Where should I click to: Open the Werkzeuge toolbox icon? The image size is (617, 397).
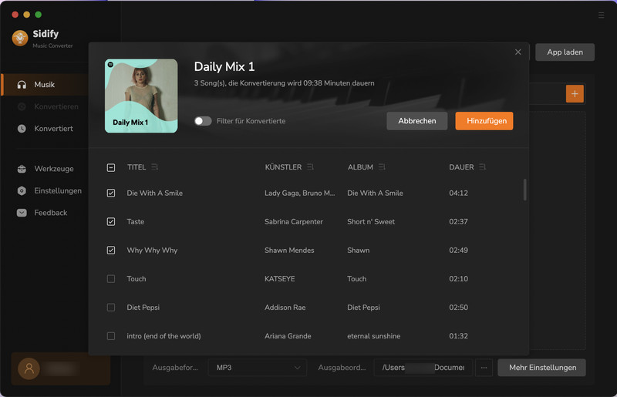click(x=22, y=169)
